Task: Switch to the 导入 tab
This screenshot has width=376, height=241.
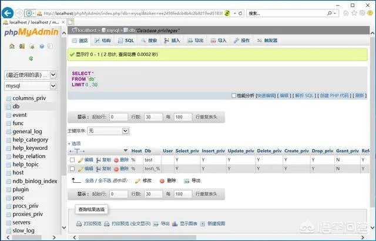Action: tap(219, 41)
